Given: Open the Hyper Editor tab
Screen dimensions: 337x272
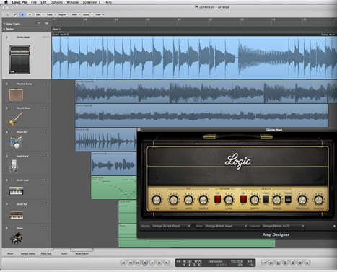Looking at the screenshot, I should tap(82, 253).
